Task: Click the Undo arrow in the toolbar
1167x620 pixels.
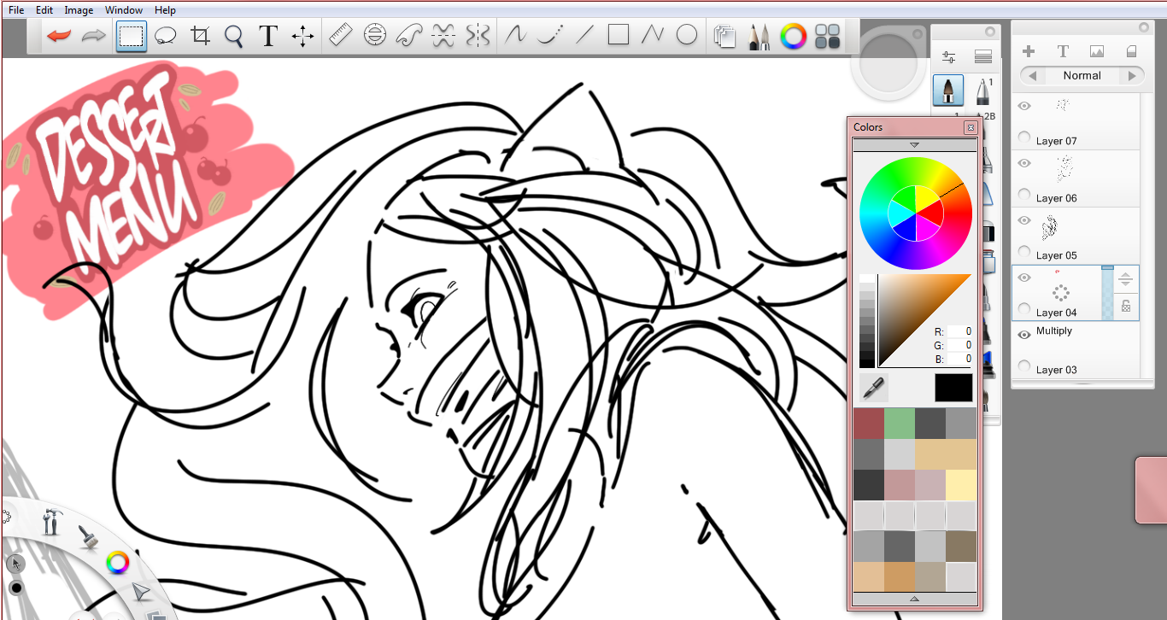Action: (x=58, y=36)
